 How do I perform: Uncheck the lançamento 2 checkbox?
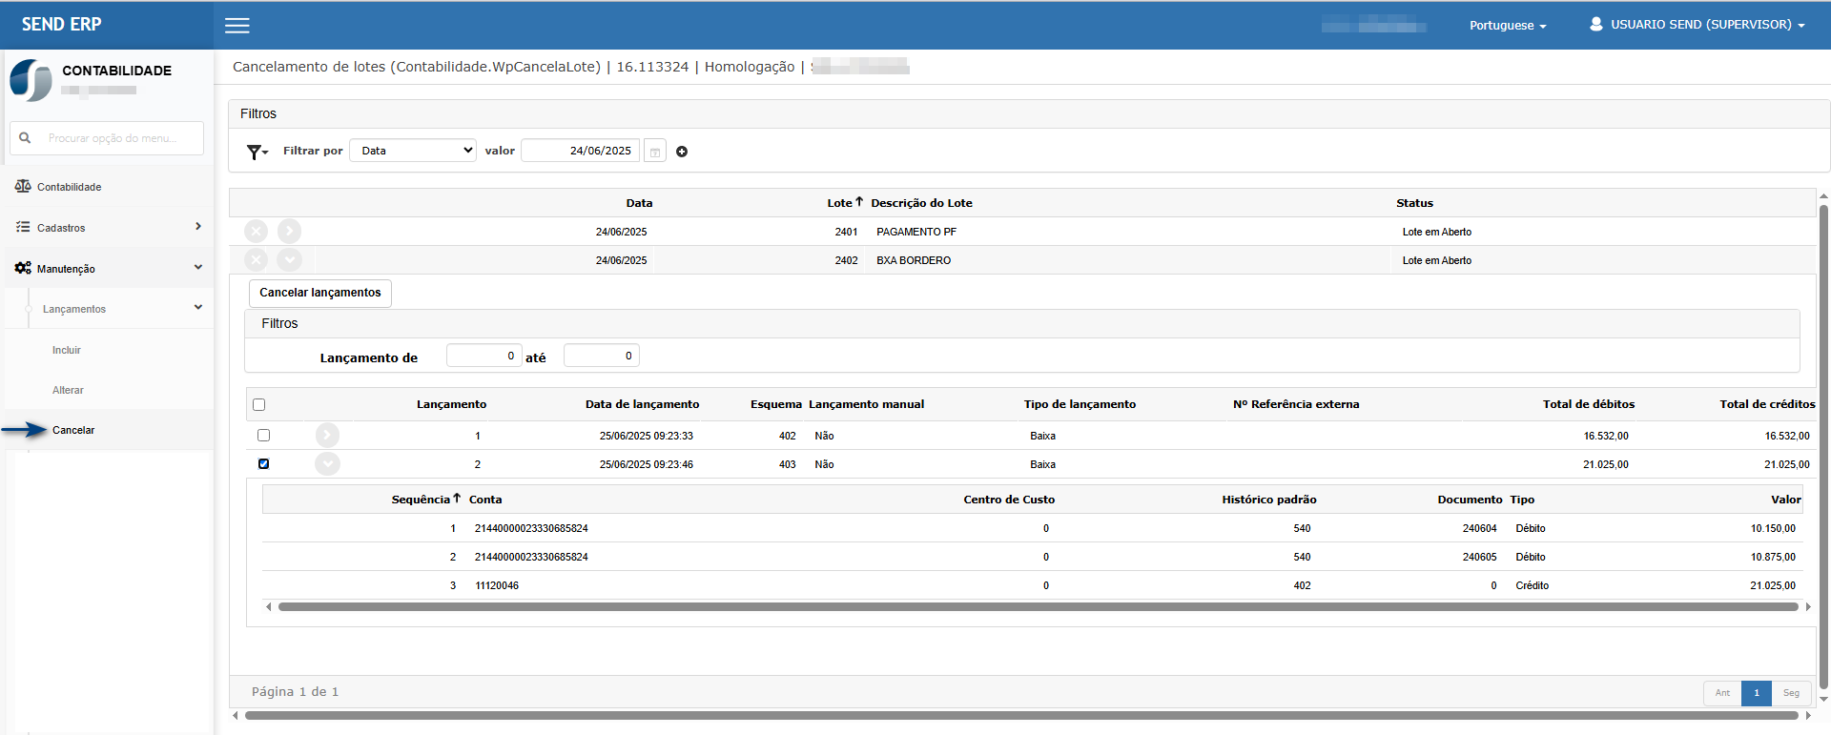[264, 463]
